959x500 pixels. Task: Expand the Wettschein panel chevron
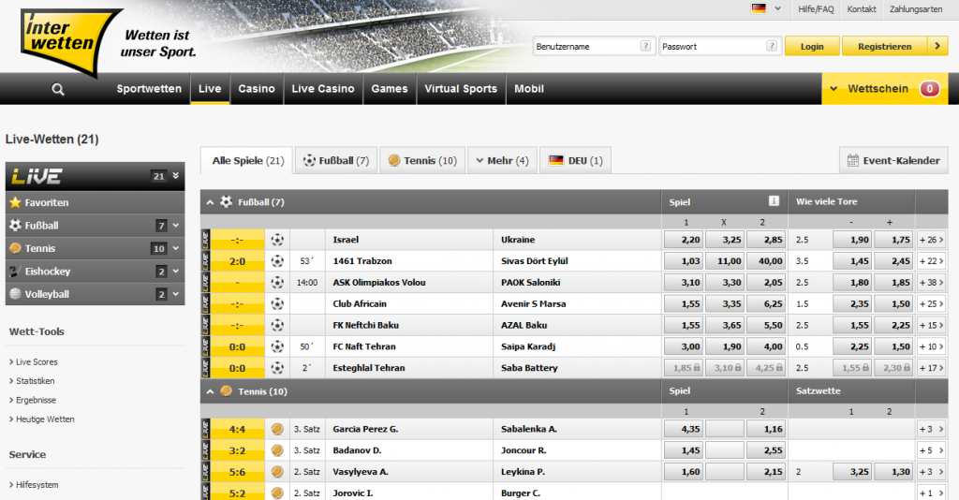833,89
